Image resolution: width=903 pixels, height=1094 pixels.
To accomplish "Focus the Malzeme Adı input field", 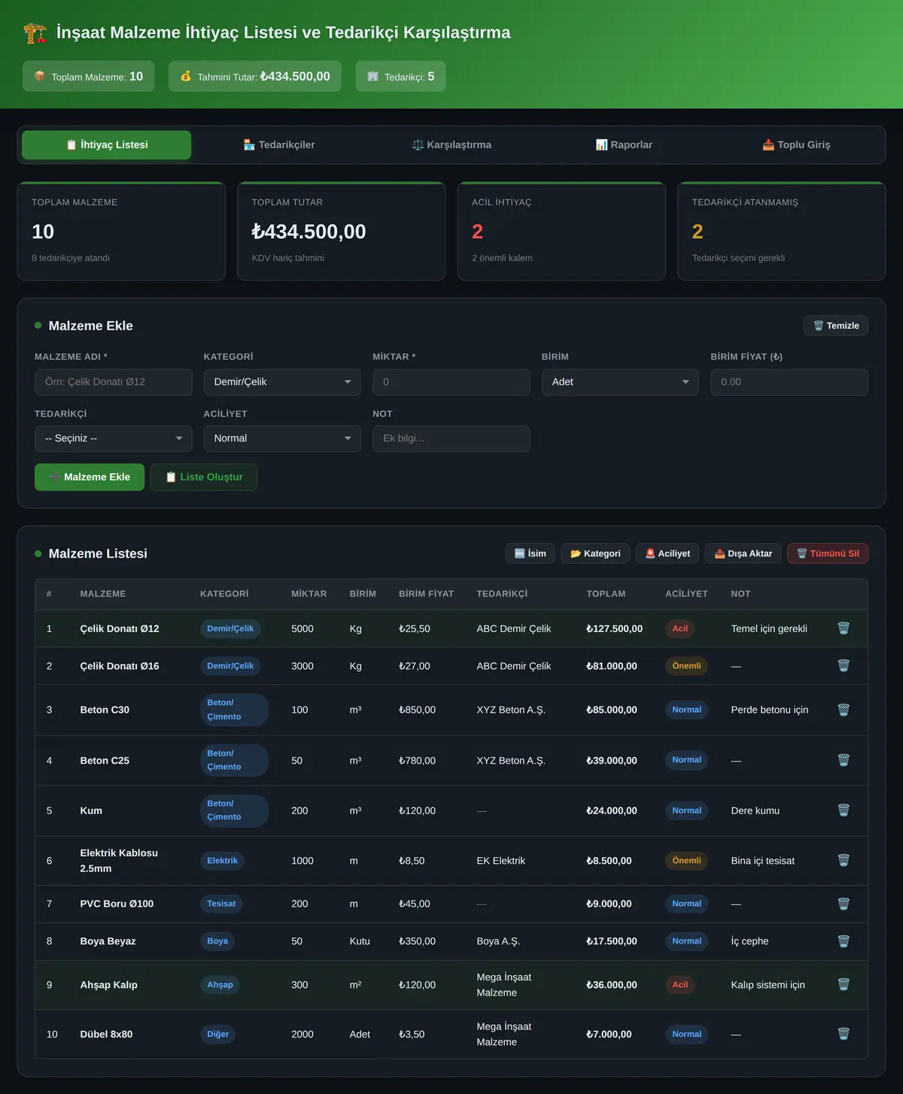I will point(114,382).
